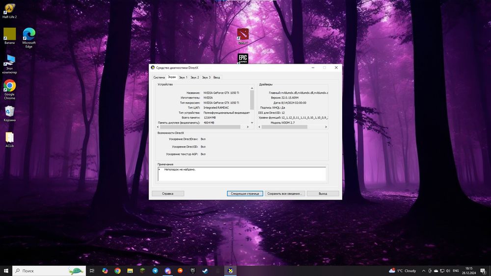Click the Устройство panel left scroll arrow

point(158,127)
